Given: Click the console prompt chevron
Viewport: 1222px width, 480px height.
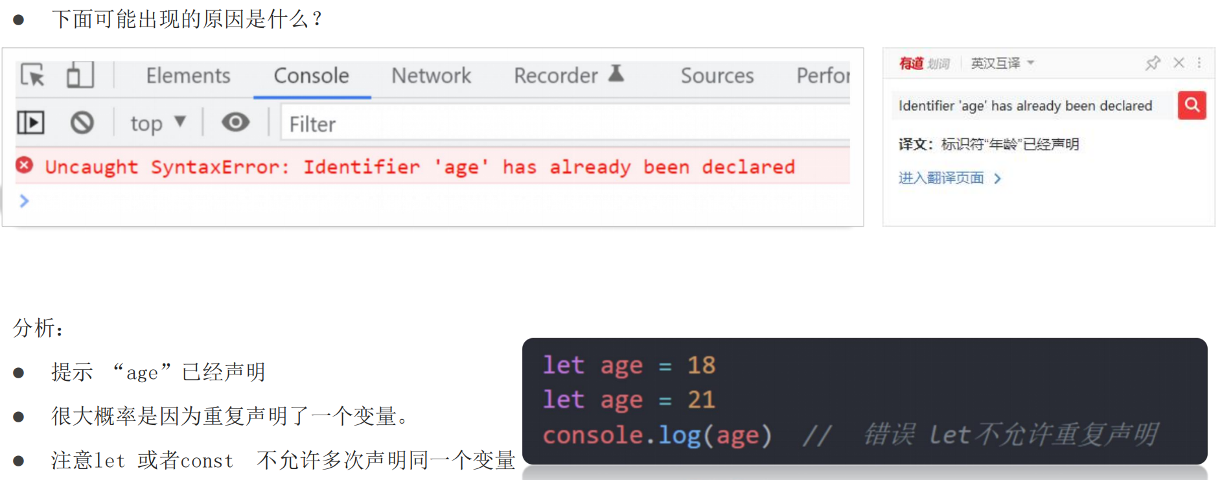Looking at the screenshot, I should coord(25,201).
